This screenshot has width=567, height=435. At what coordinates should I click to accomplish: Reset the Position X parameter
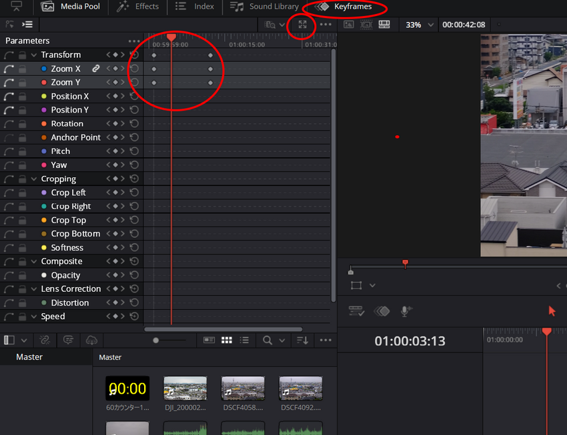[x=134, y=97]
